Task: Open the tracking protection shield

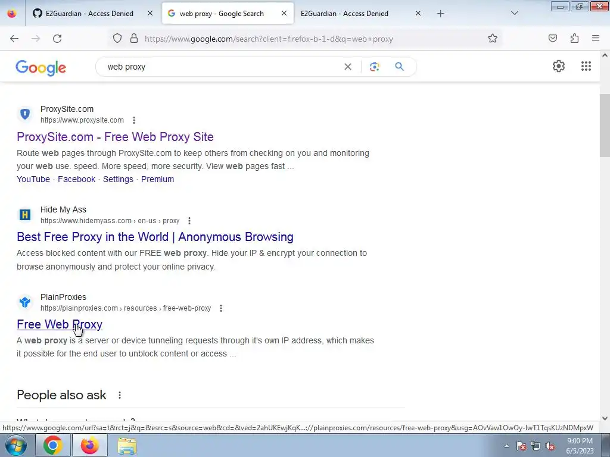Action: [x=117, y=38]
